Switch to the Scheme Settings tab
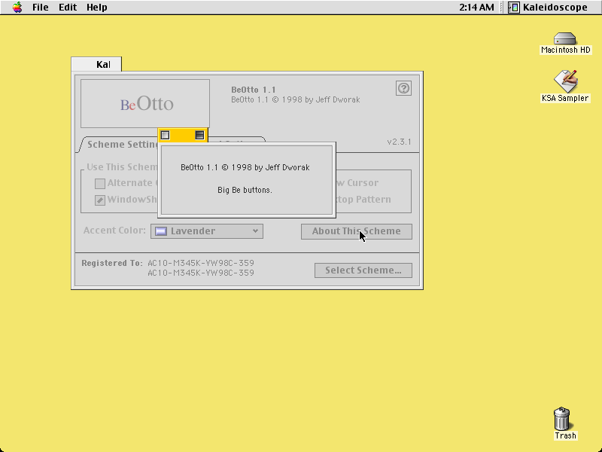Image resolution: width=602 pixels, height=452 pixels. tap(123, 145)
